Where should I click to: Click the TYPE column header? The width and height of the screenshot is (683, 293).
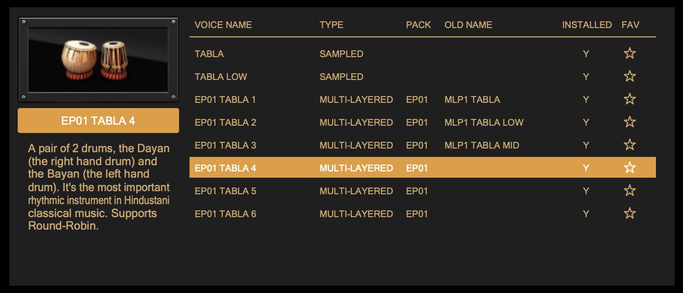(x=331, y=25)
